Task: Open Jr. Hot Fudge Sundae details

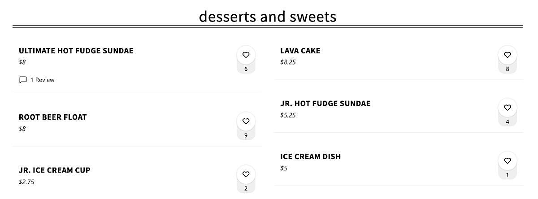Action: pyautogui.click(x=325, y=104)
